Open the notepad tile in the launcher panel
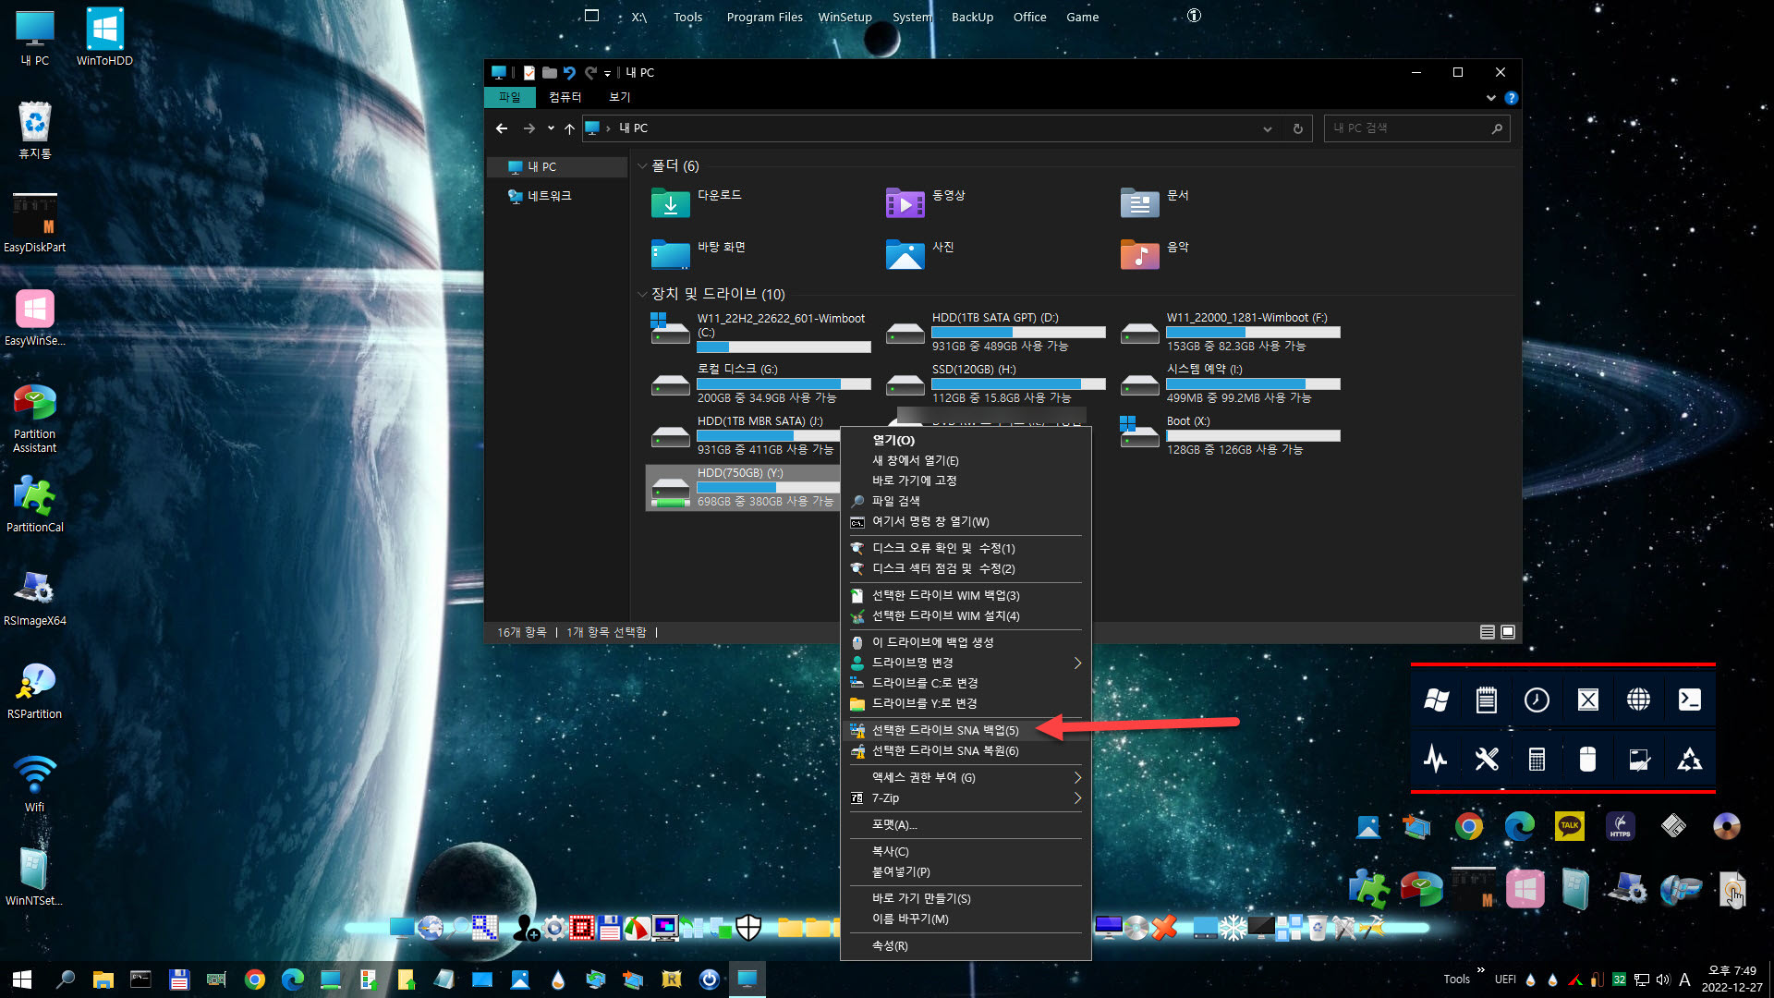1774x998 pixels. 1486,700
